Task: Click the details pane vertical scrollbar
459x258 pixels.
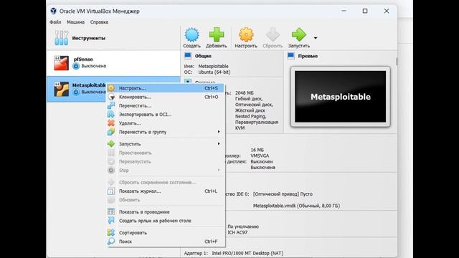Action: tap(397, 62)
